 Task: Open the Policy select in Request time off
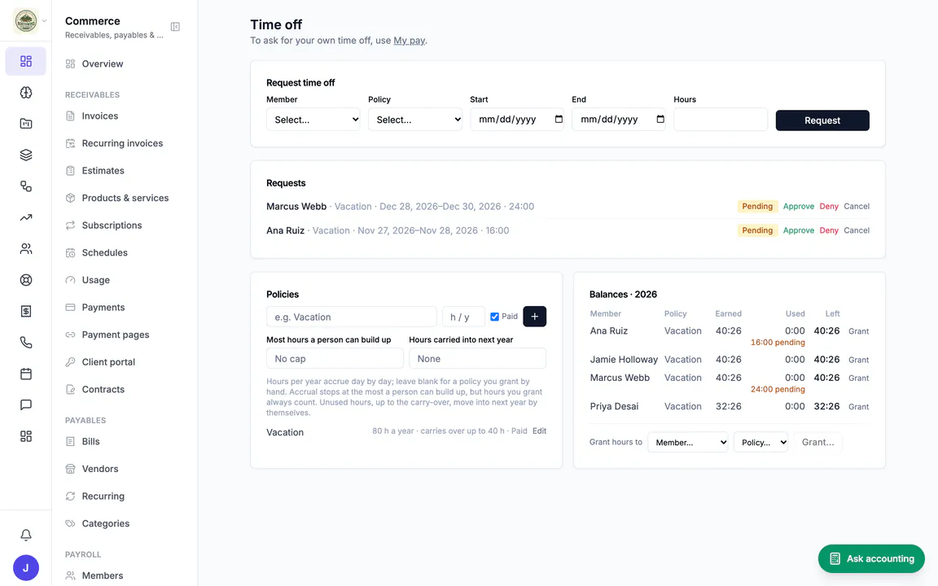pos(414,120)
